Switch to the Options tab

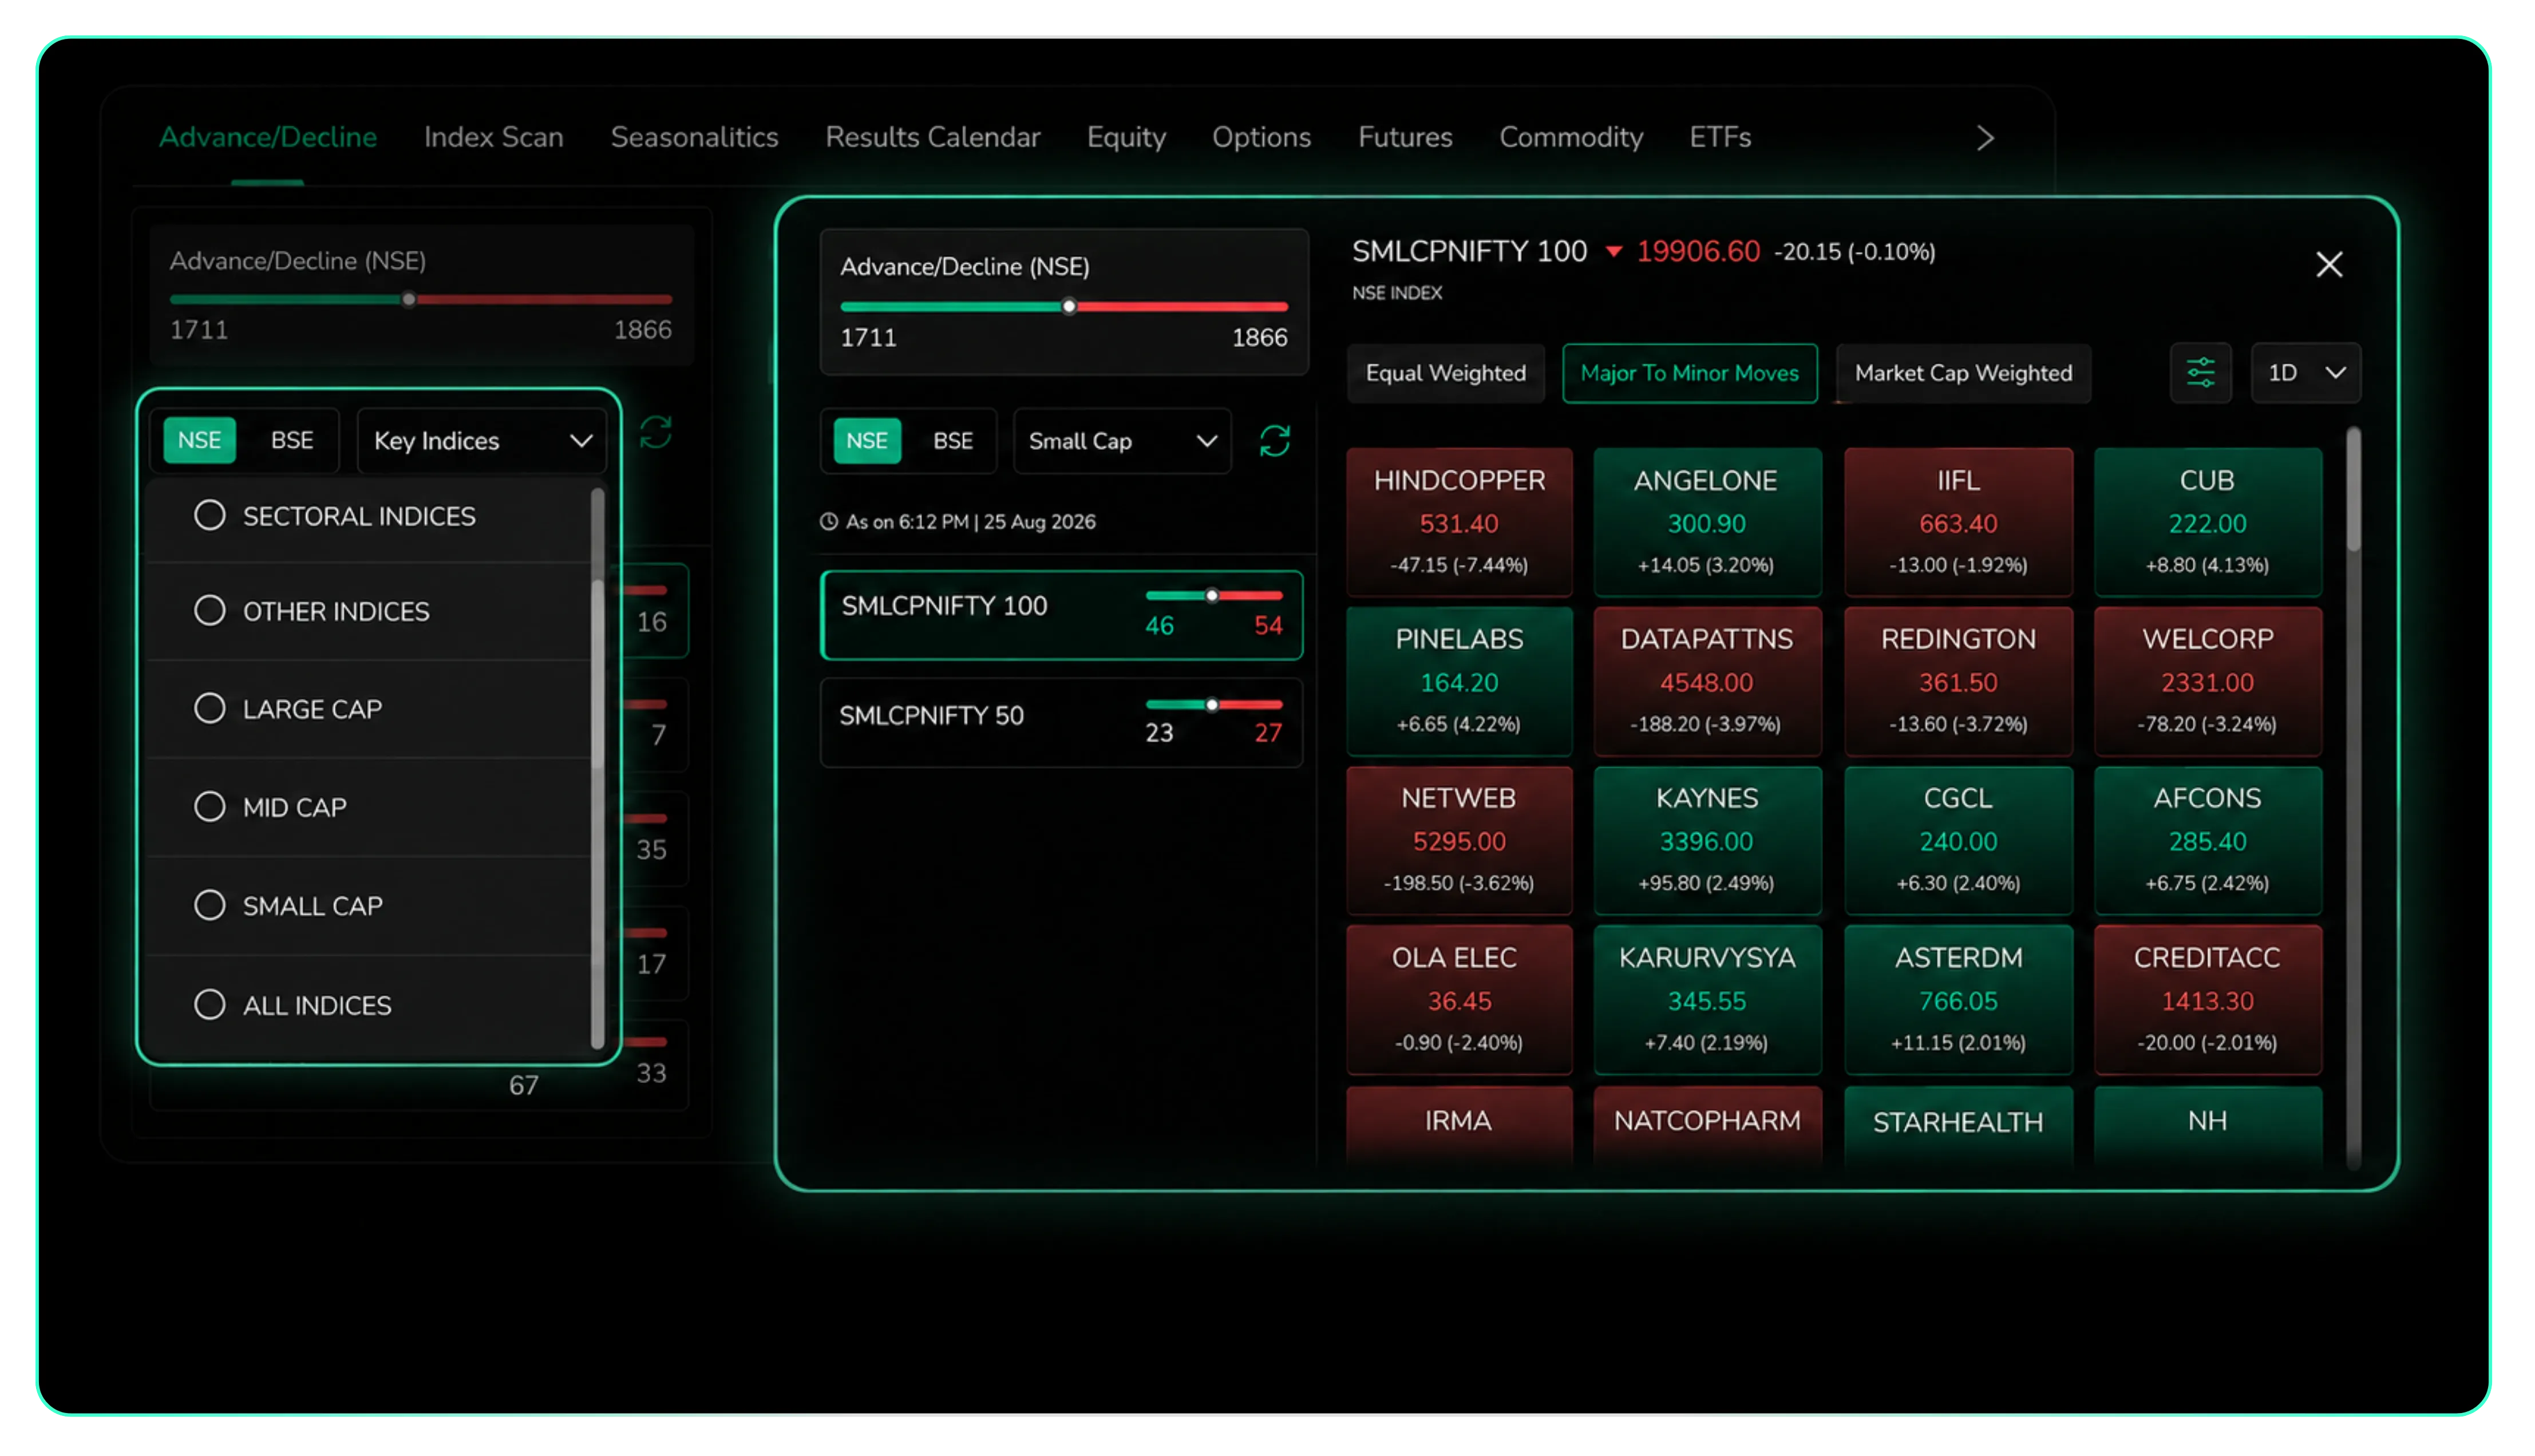(x=1261, y=137)
